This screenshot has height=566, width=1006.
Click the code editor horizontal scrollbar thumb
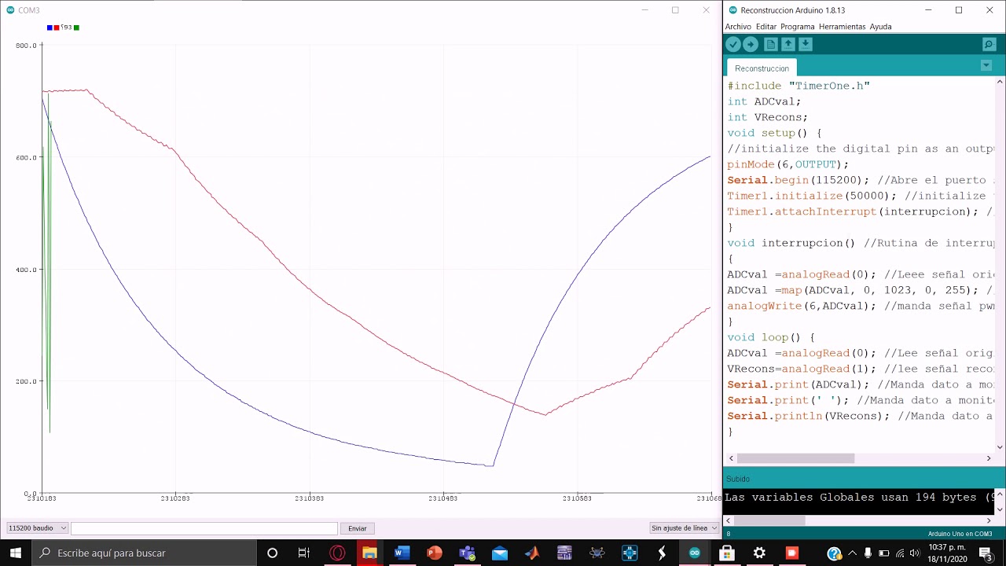[795, 458]
